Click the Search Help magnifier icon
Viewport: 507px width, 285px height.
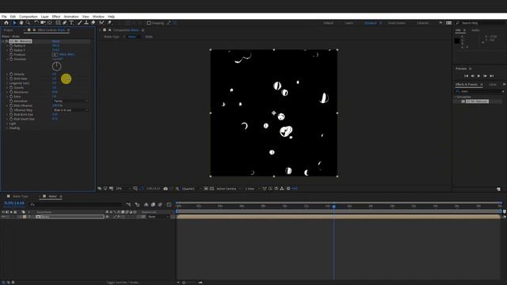458,23
